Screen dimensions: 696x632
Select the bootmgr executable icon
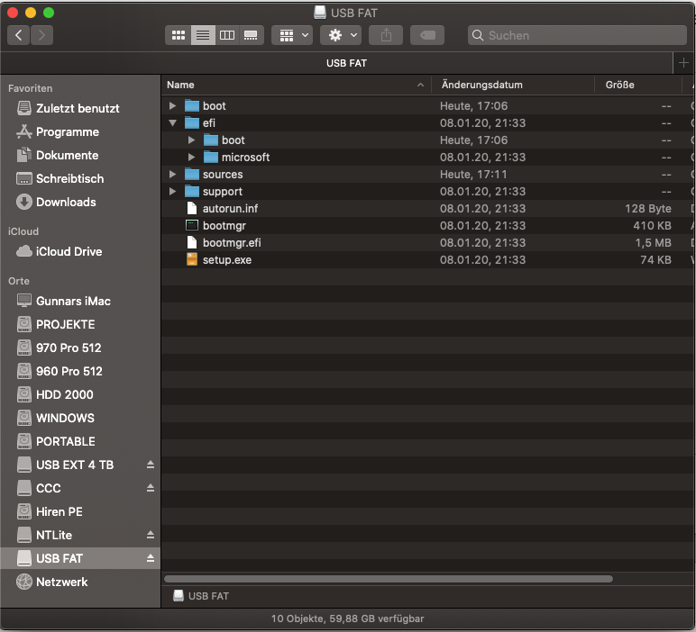click(192, 226)
